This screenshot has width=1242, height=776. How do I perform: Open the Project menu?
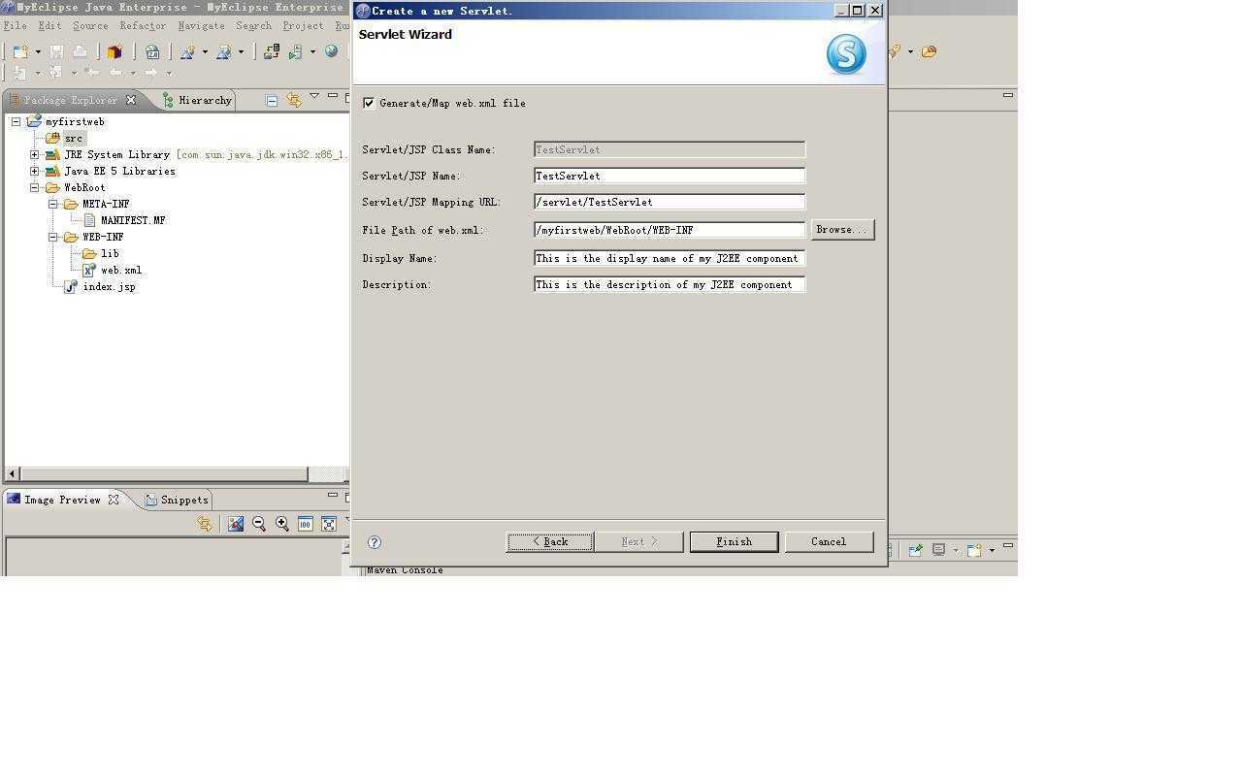click(x=303, y=26)
